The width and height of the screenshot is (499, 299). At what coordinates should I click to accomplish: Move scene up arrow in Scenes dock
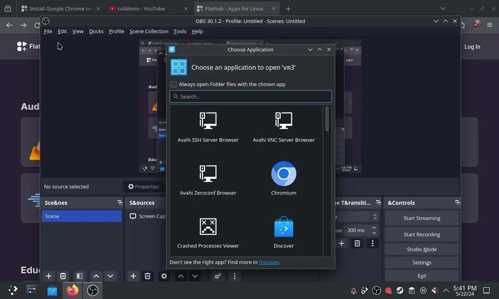(x=96, y=276)
